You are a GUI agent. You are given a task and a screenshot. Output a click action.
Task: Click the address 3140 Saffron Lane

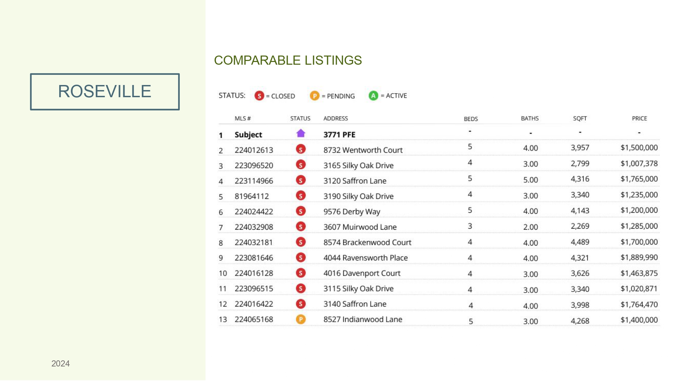[355, 304]
